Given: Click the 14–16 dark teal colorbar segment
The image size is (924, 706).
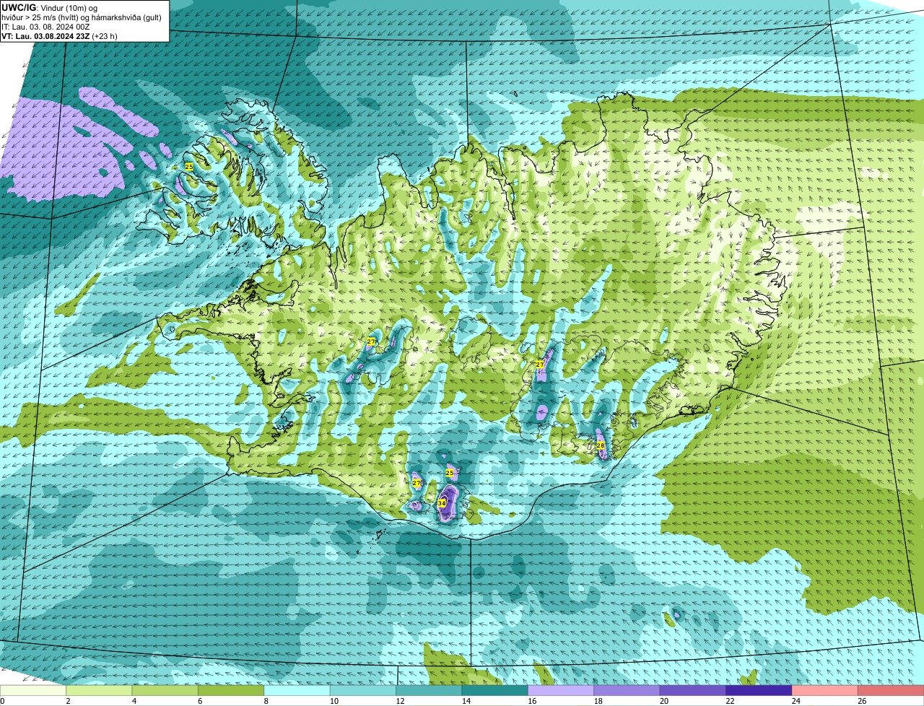Looking at the screenshot, I should pos(495,691).
